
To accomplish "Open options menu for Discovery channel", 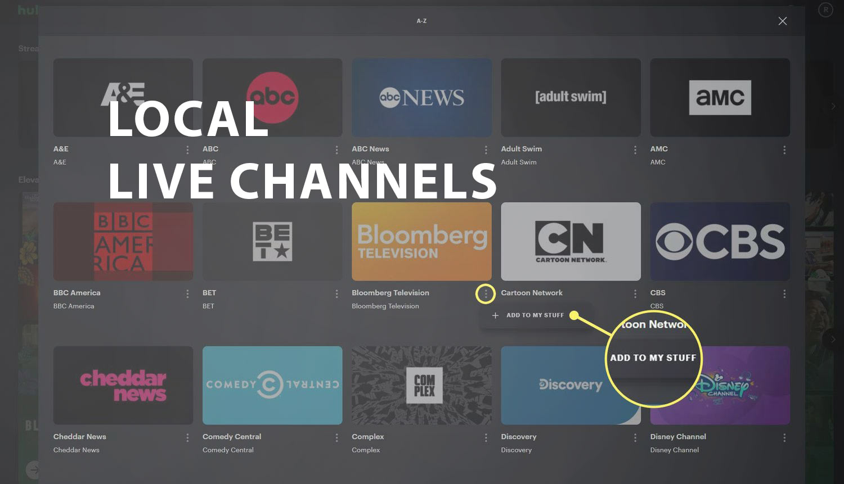I will 635,437.
